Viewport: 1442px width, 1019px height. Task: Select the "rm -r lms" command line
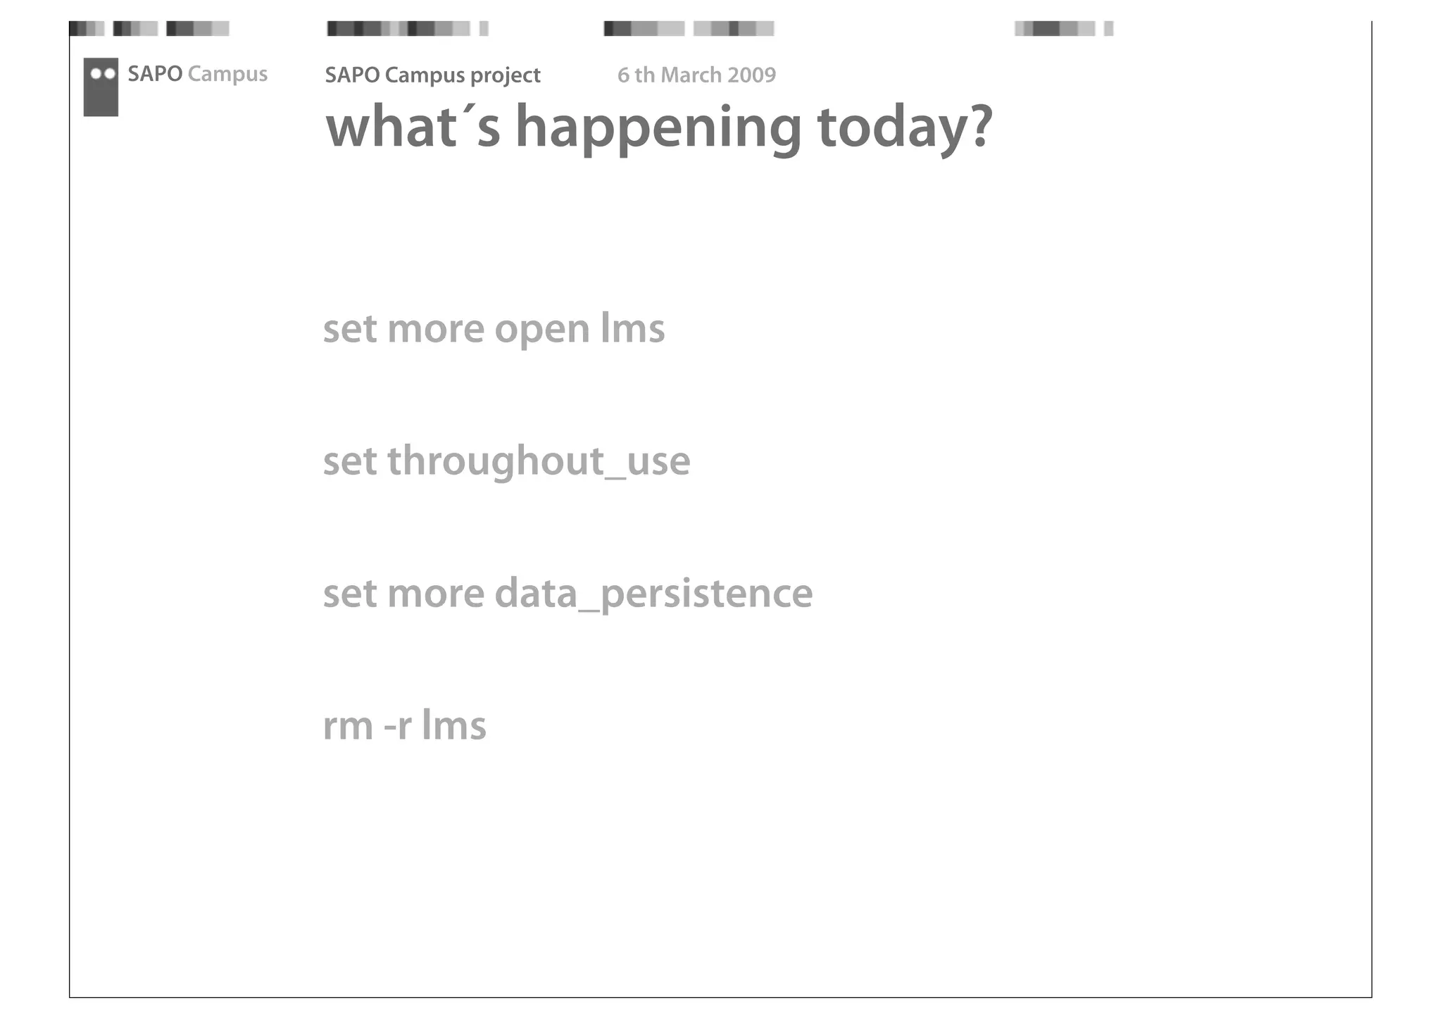point(404,726)
